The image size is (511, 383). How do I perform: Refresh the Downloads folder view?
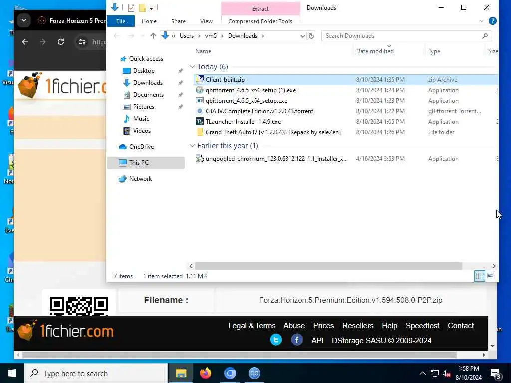(x=311, y=36)
